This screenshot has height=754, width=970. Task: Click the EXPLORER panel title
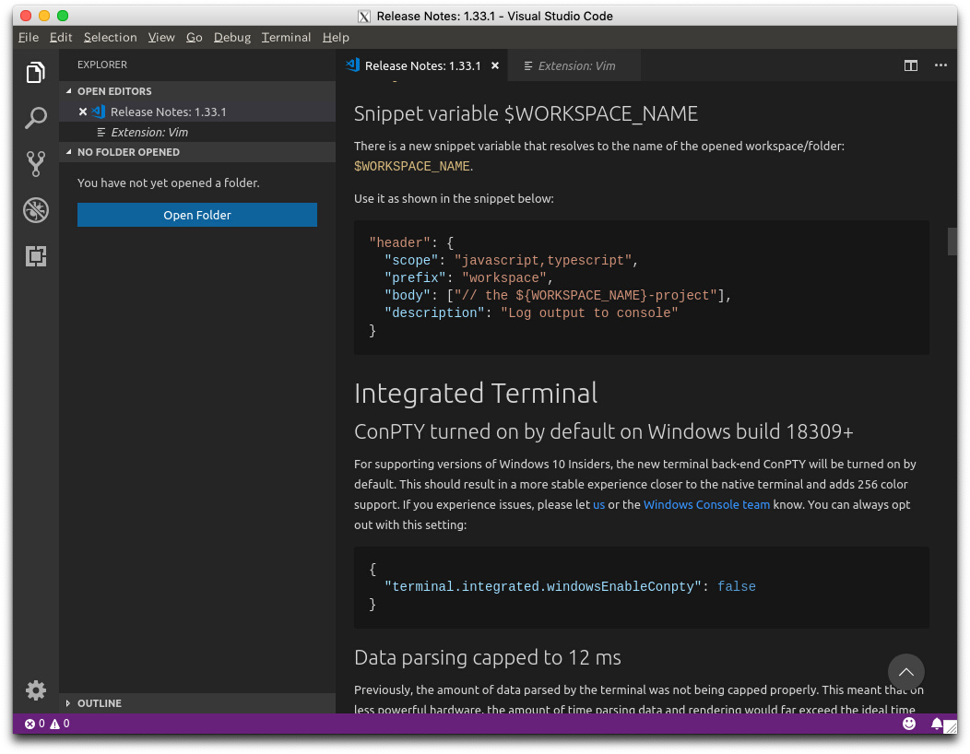[102, 65]
